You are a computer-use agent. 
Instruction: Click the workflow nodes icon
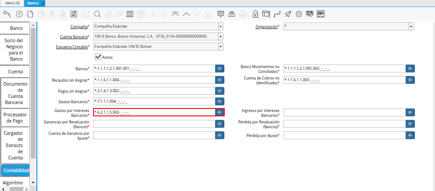tap(277, 14)
